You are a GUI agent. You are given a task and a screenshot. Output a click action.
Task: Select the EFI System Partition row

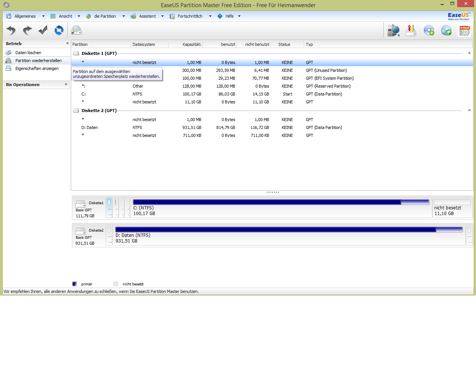coord(272,78)
